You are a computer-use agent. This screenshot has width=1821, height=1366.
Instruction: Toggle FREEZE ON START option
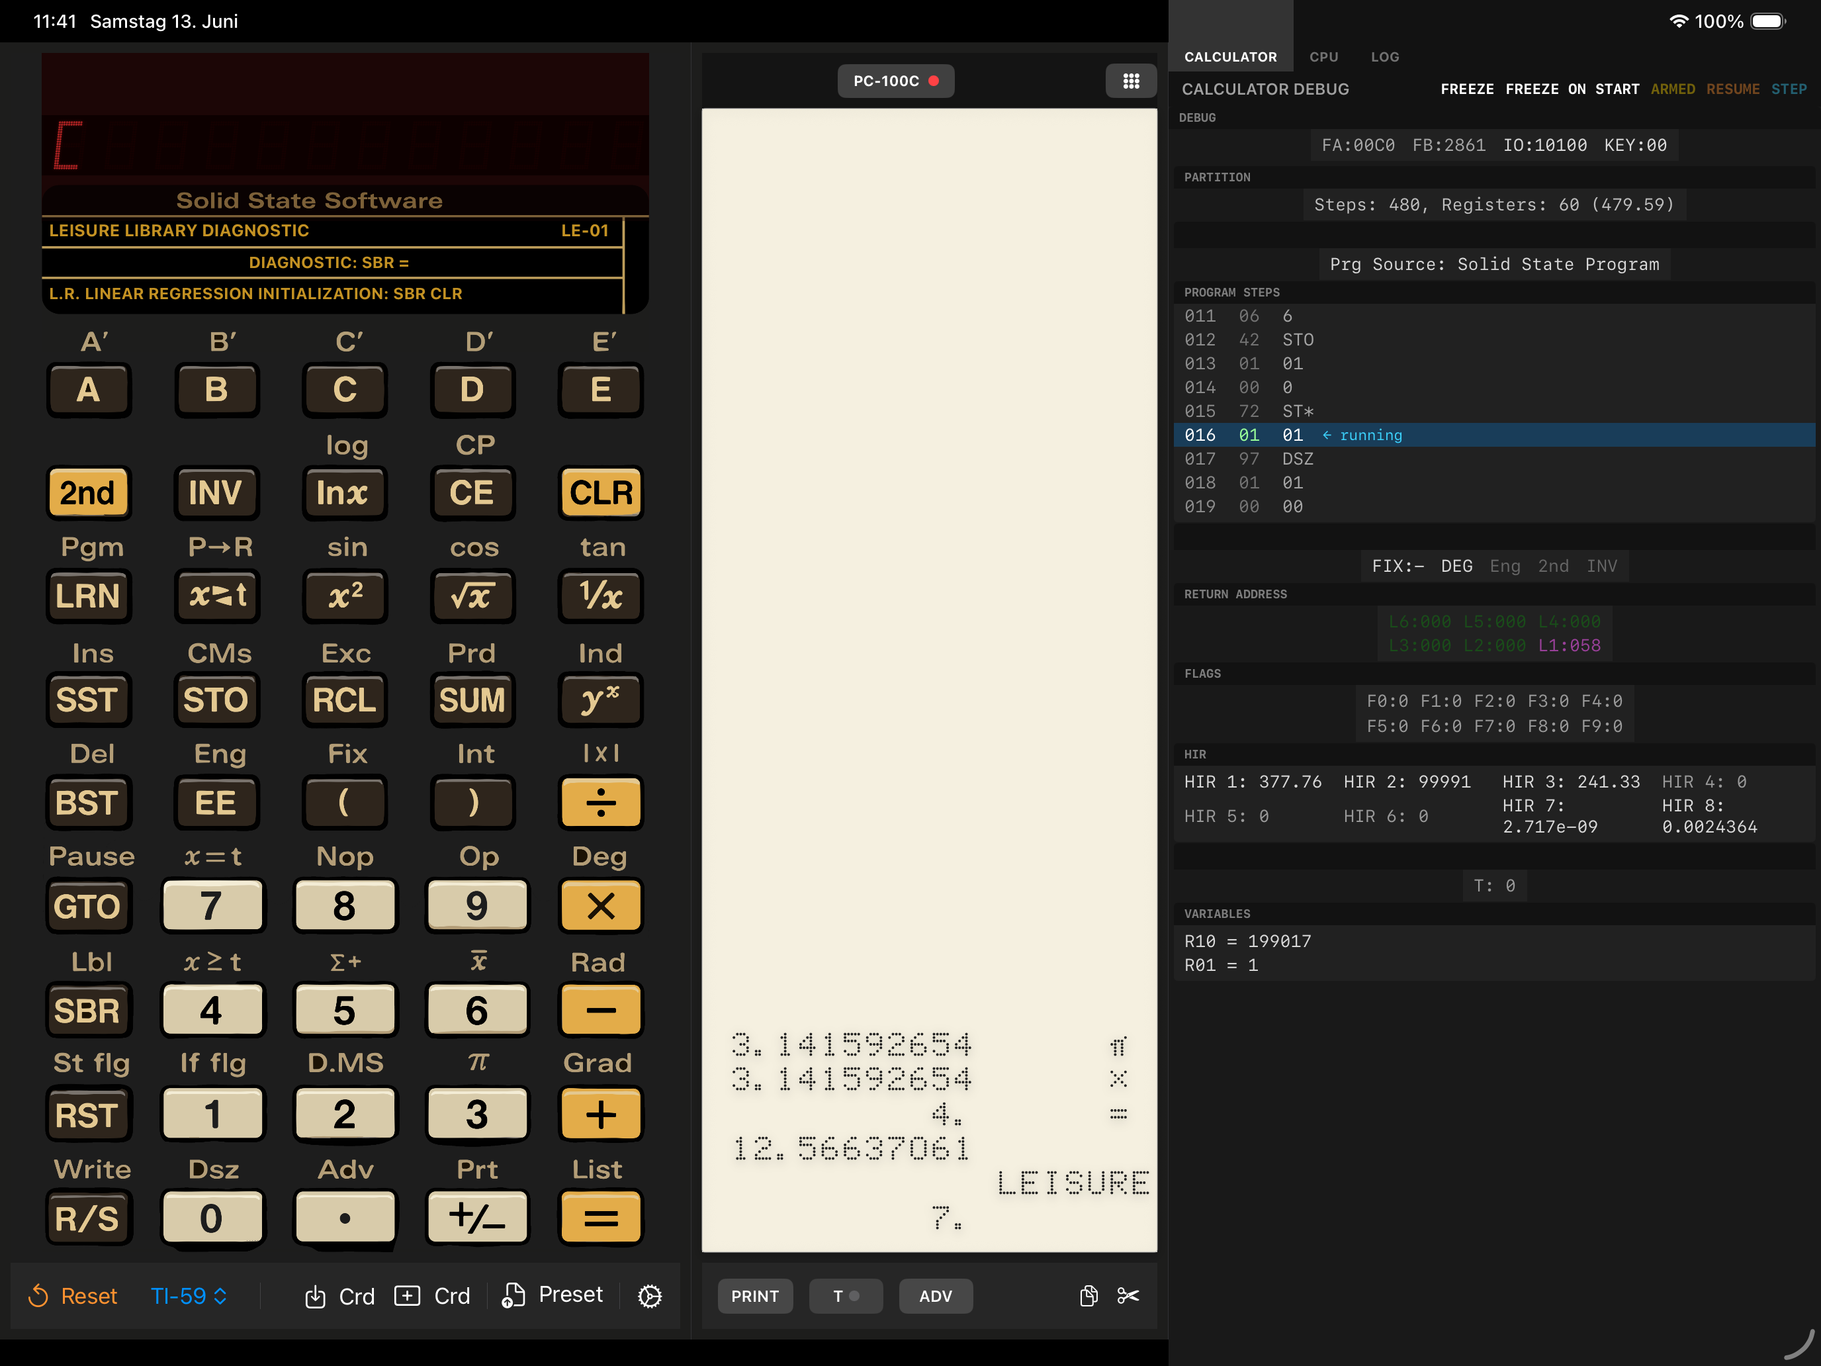tap(1572, 89)
